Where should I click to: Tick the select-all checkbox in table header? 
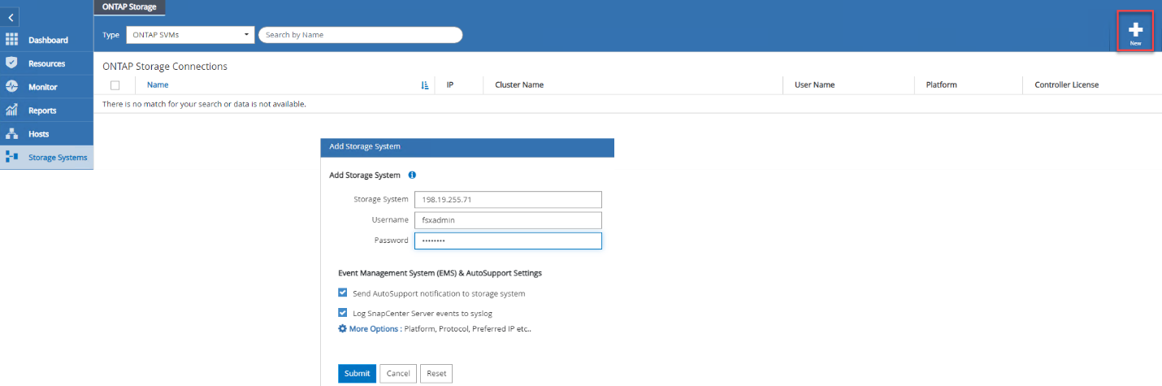coord(115,85)
